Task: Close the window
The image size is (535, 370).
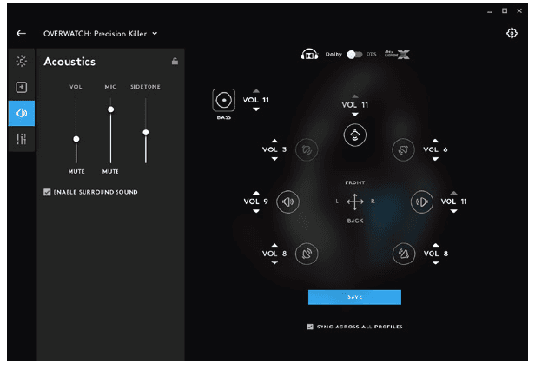Action: 519,11
